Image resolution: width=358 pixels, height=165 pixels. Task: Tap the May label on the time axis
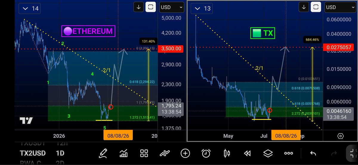coord(228,136)
